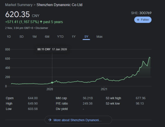The height and width of the screenshot is (127, 165).
Task: Click the green up arrow icon
Action: pyautogui.click(x=41, y=22)
